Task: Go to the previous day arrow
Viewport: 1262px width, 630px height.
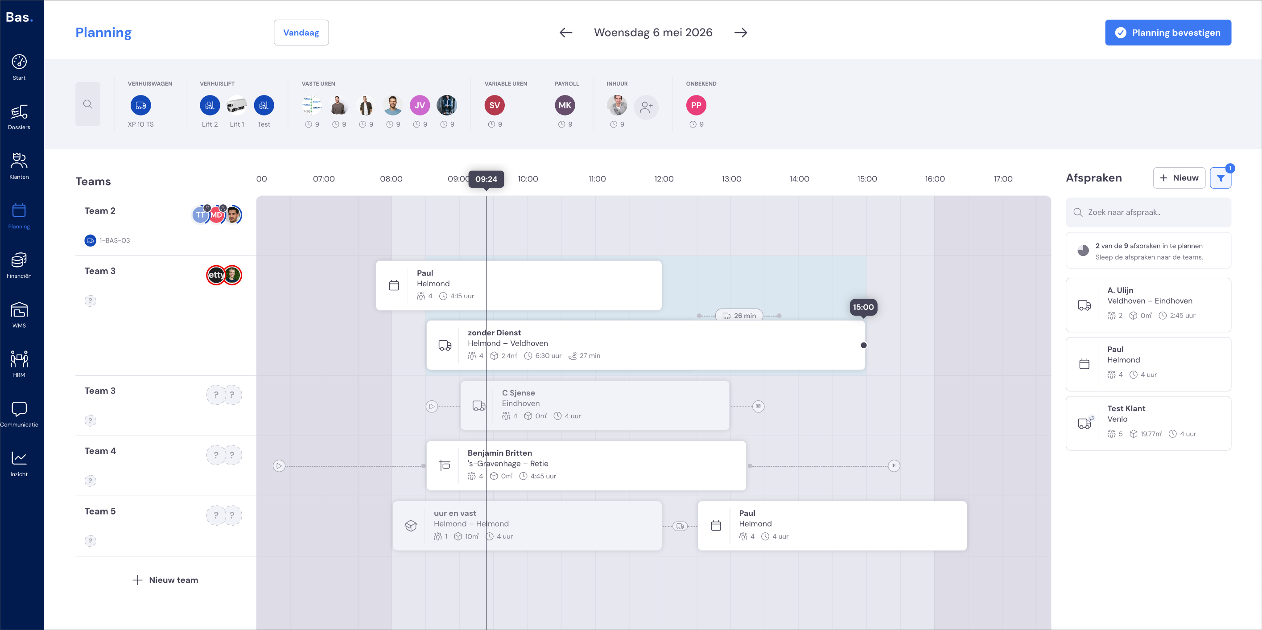Action: click(x=566, y=33)
